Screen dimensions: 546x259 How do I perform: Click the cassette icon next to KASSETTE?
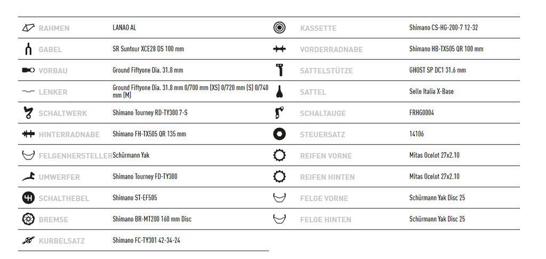(279, 28)
